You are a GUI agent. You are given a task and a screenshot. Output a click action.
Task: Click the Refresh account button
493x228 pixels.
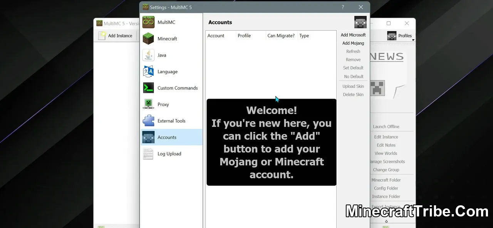point(353,52)
